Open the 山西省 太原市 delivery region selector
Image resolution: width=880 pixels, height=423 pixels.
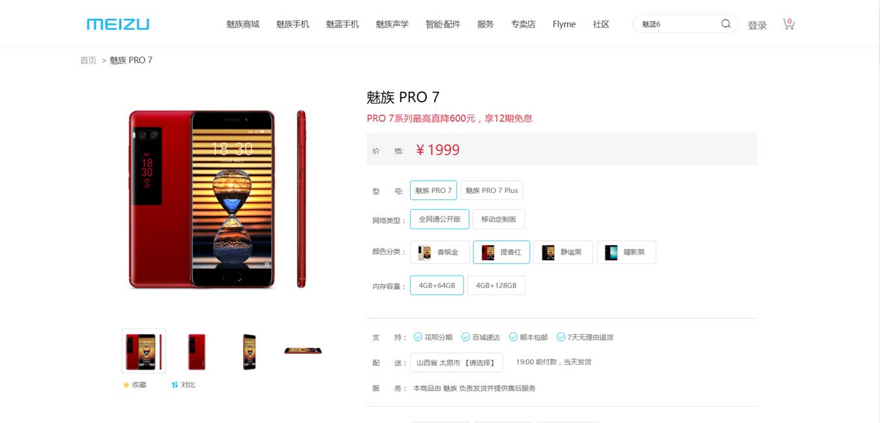coord(456,362)
